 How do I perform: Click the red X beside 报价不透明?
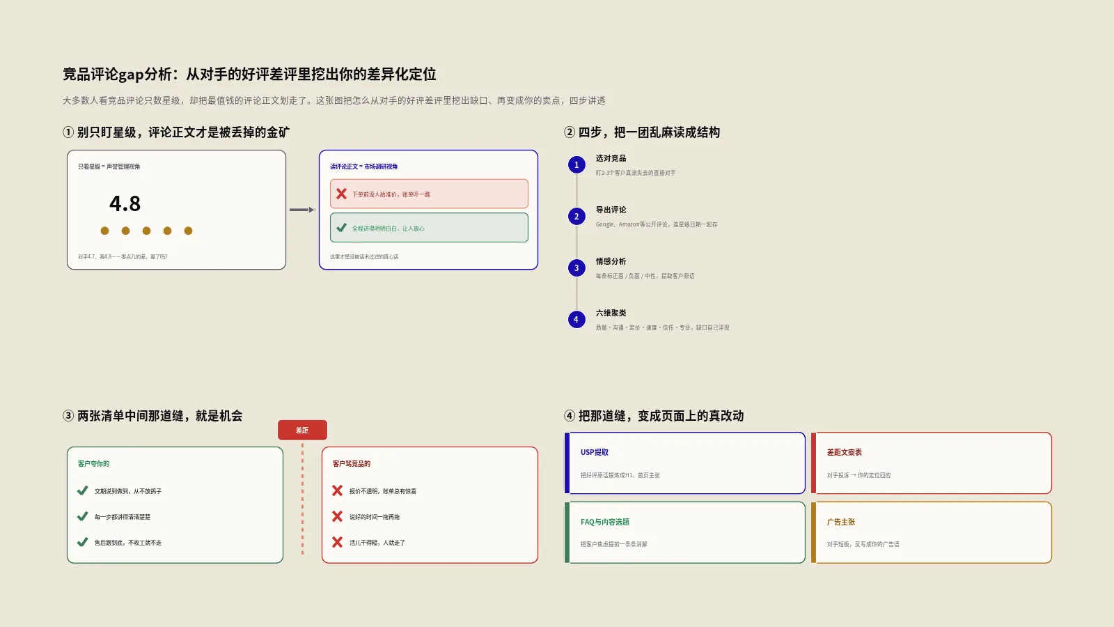tap(337, 490)
